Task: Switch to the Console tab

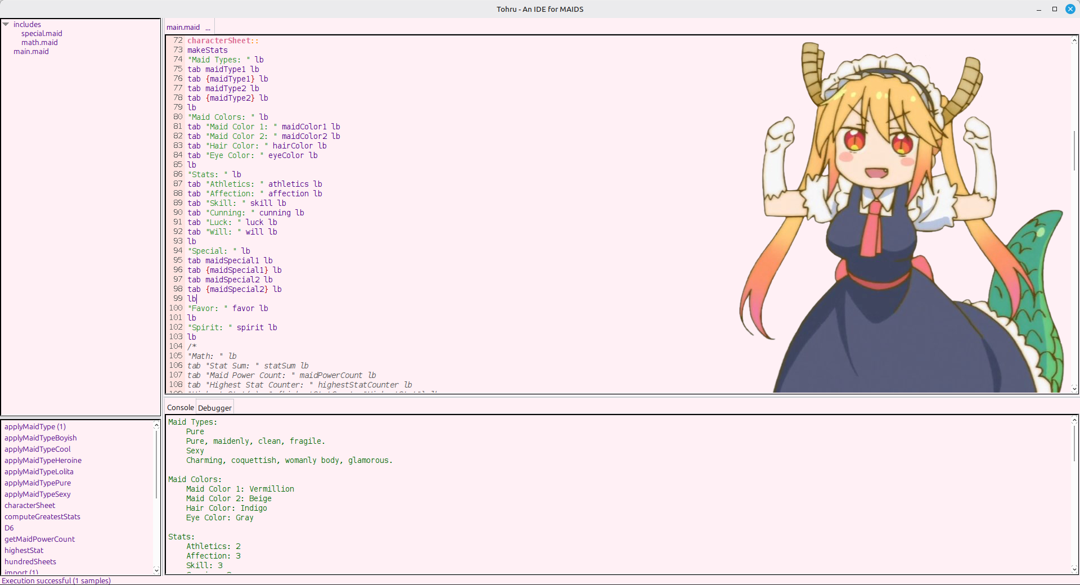Action: pyautogui.click(x=181, y=407)
